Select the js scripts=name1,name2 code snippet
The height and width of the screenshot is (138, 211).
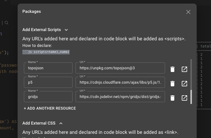pyautogui.click(x=46, y=52)
